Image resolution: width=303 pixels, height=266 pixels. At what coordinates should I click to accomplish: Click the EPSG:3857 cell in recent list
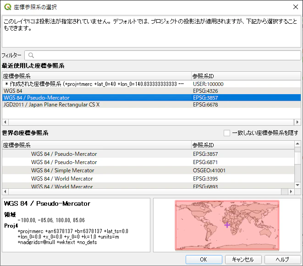click(205, 98)
